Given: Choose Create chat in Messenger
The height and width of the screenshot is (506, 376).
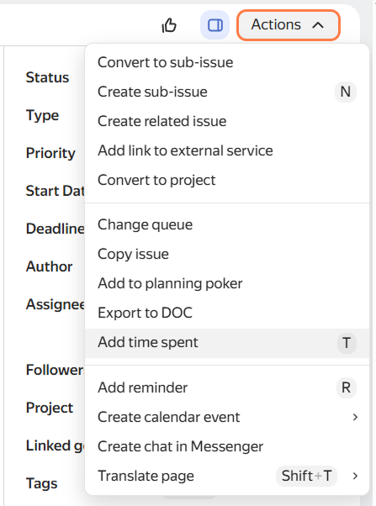Looking at the screenshot, I should [227, 446].
